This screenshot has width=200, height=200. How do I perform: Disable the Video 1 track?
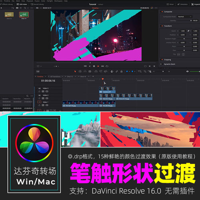point(47,105)
